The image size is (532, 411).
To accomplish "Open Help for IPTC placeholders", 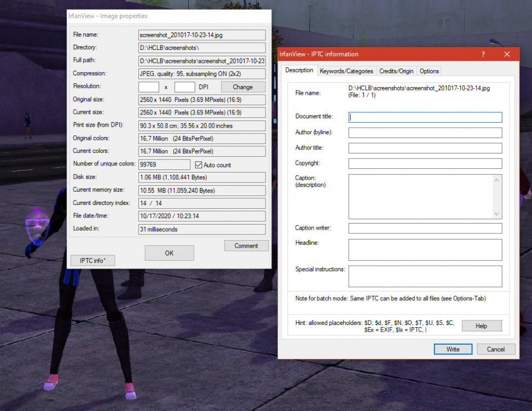I will (481, 326).
